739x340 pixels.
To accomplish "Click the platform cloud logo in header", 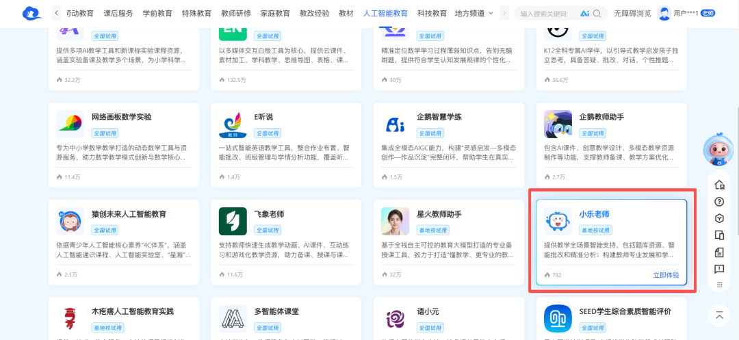I will (32, 13).
